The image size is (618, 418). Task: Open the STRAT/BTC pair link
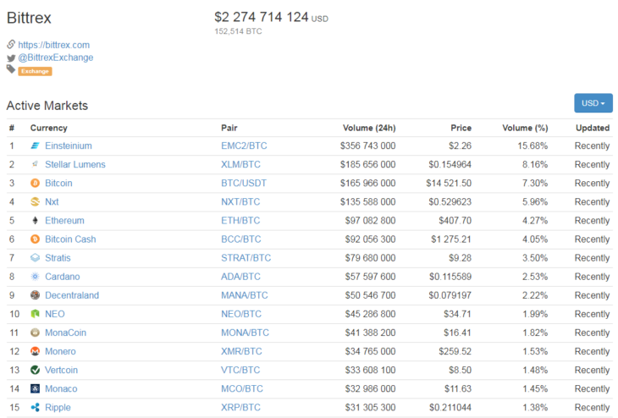(246, 258)
